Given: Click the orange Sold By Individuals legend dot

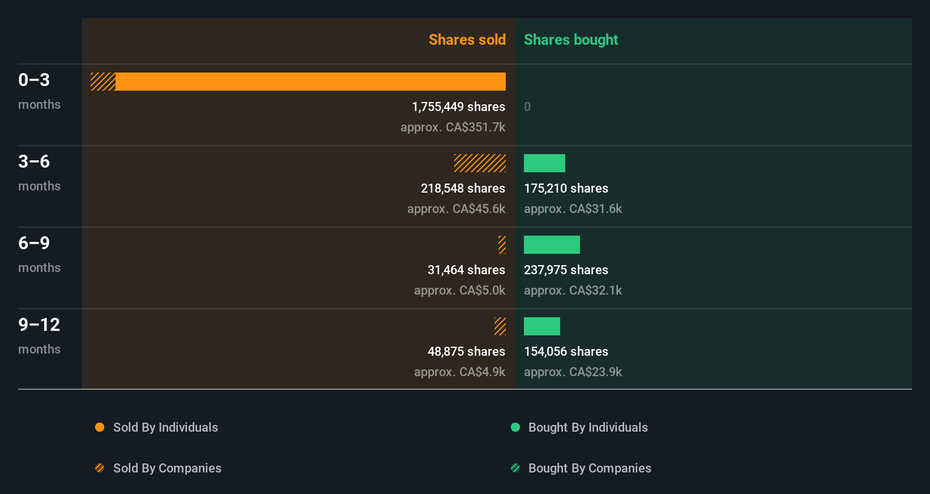Looking at the screenshot, I should (x=100, y=427).
